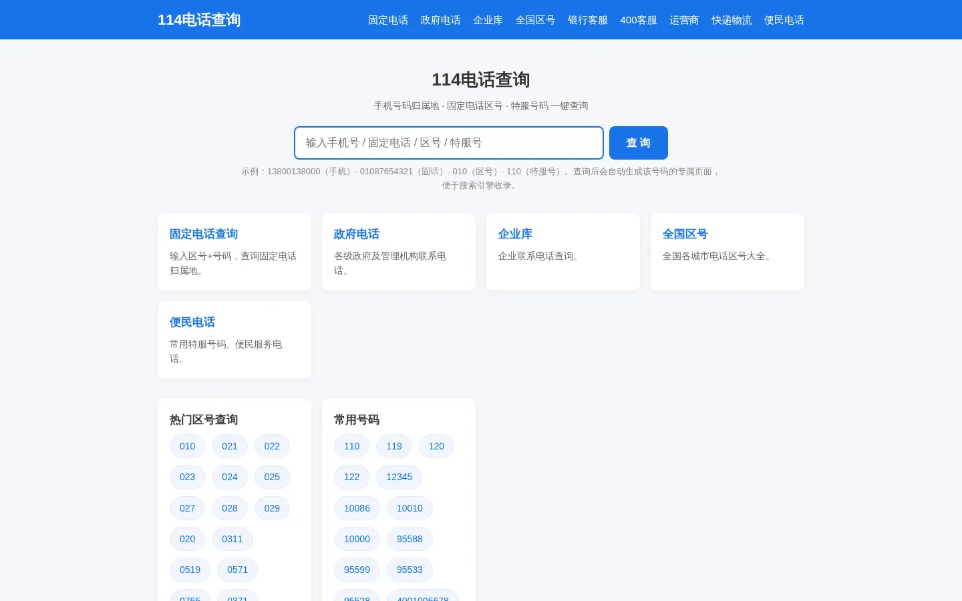The image size is (962, 601).
Task: Click the 10000 number chip
Action: (357, 539)
